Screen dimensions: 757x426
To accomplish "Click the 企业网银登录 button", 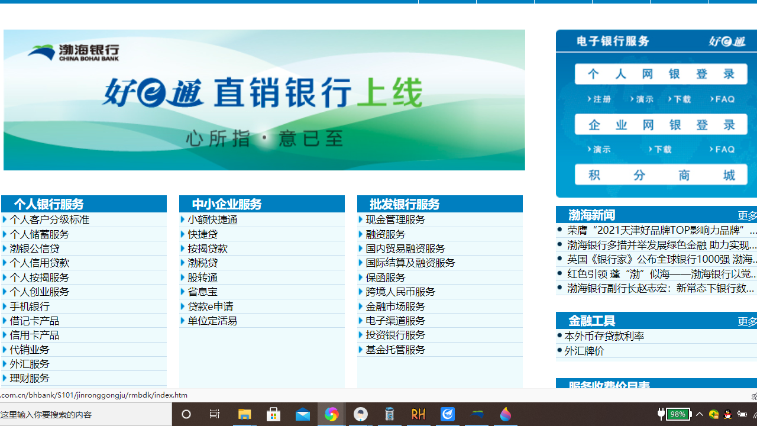I will (x=661, y=124).
